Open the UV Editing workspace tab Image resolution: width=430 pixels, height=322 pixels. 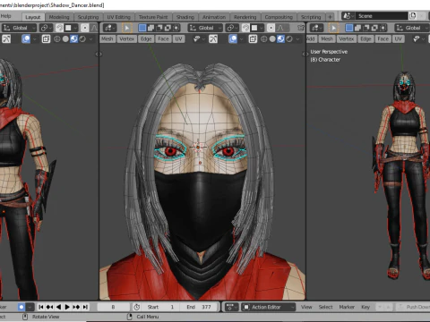(118, 17)
